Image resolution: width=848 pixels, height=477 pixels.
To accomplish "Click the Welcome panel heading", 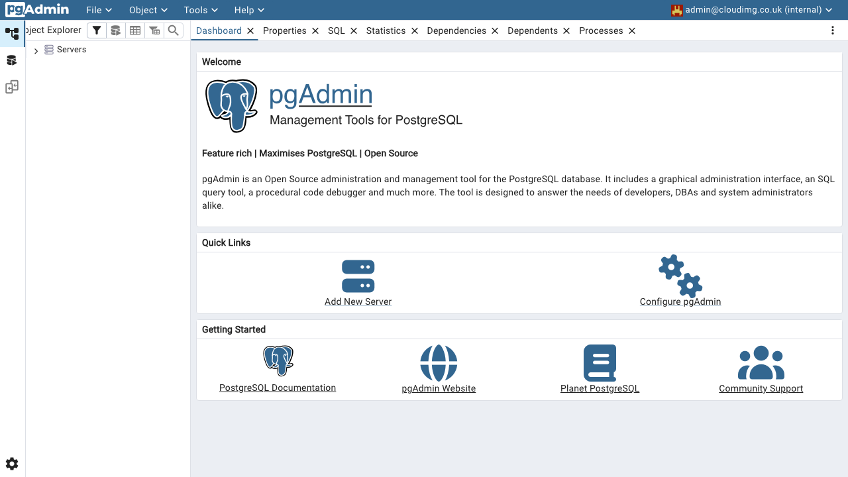I will tap(221, 62).
